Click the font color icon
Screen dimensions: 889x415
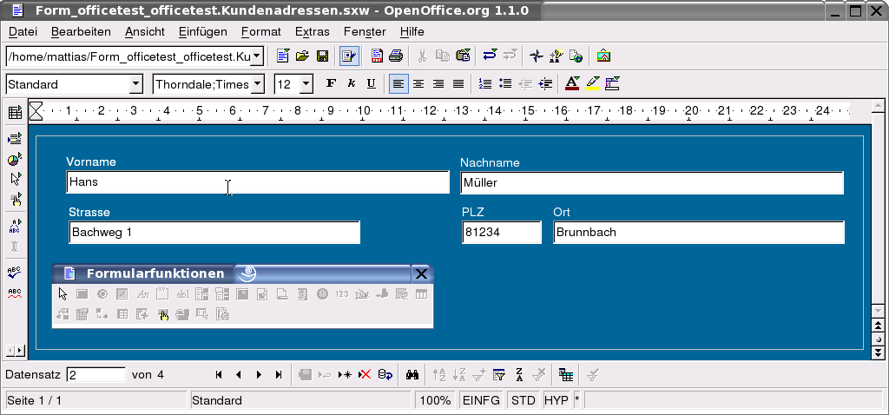pyautogui.click(x=571, y=84)
